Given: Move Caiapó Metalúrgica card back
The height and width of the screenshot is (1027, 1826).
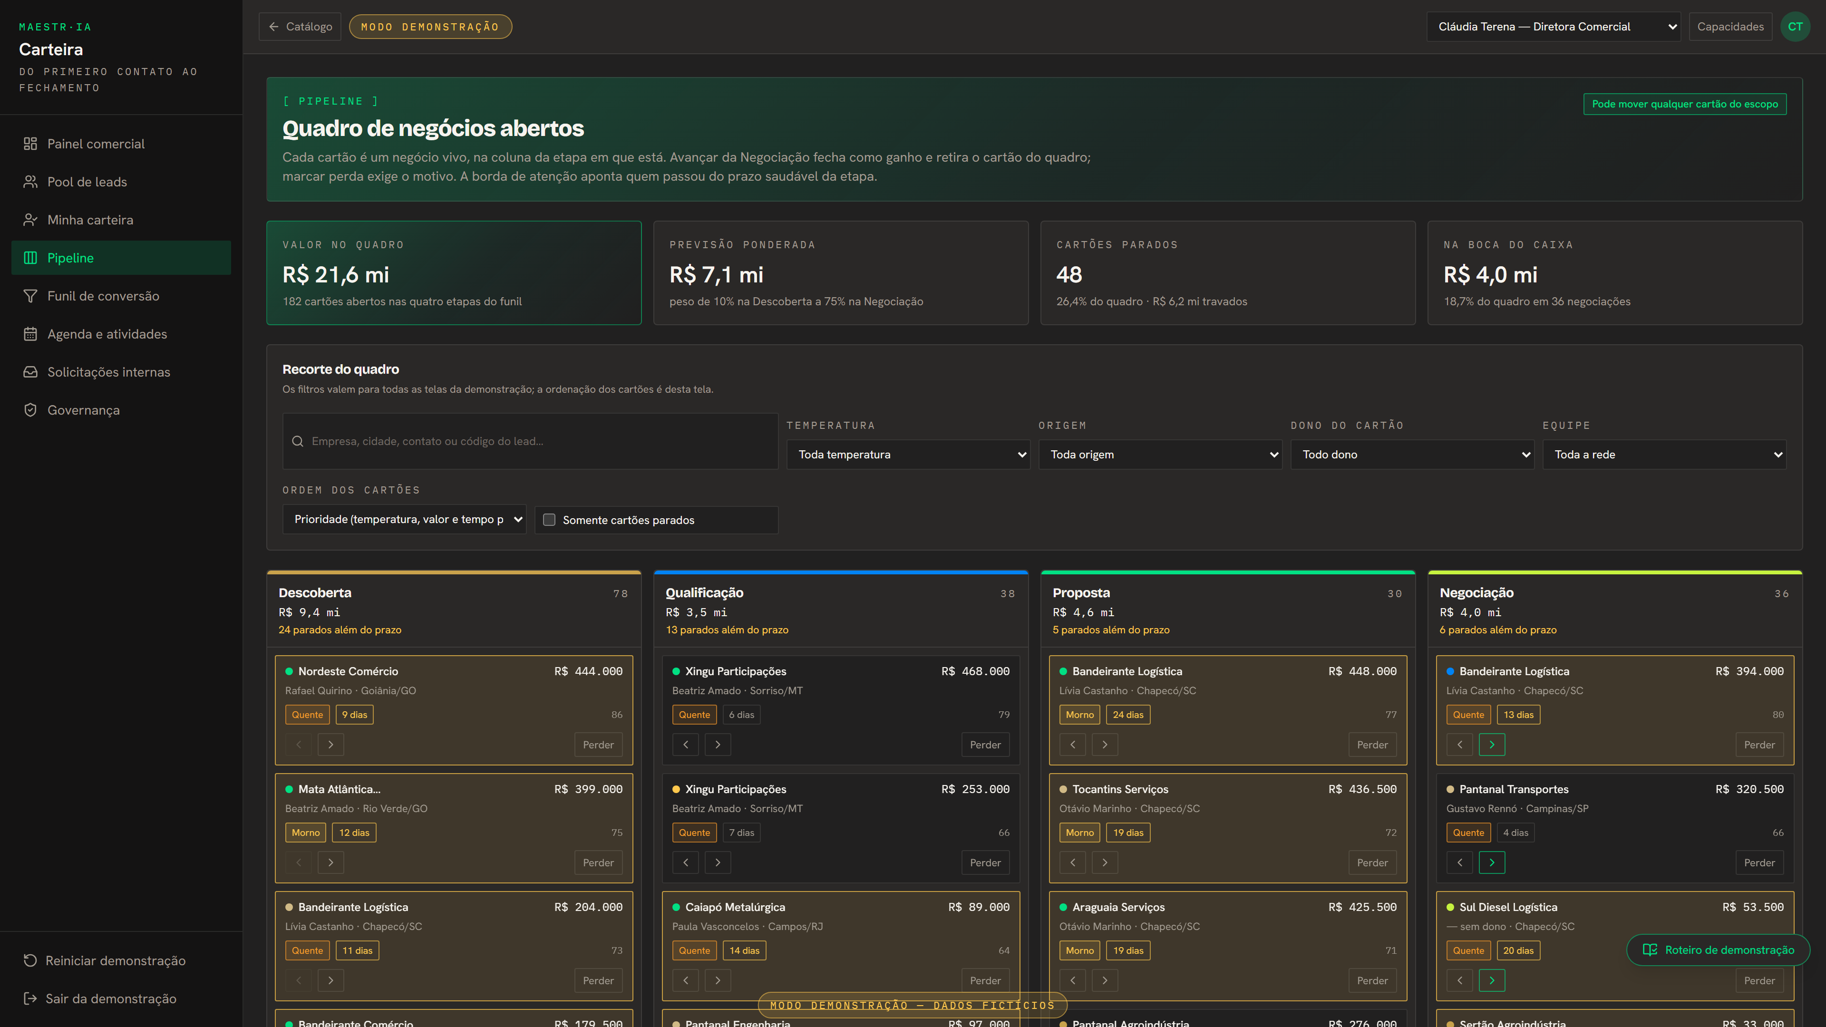Looking at the screenshot, I should (x=685, y=981).
